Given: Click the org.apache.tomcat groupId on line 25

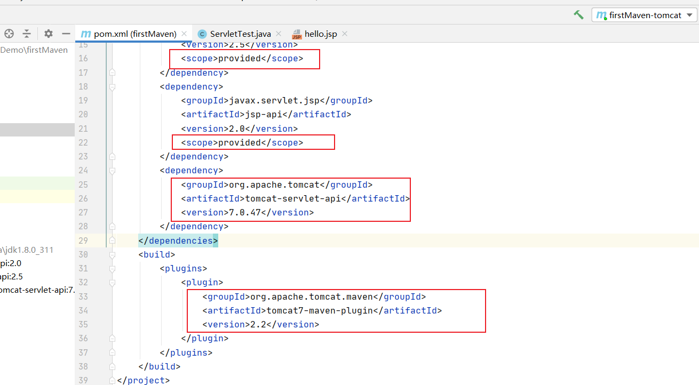Looking at the screenshot, I should tap(276, 185).
